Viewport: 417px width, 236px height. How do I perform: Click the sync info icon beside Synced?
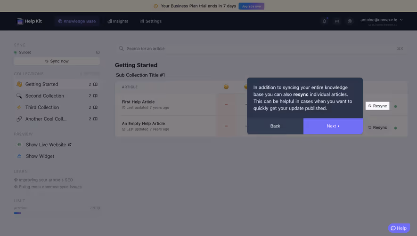pyautogui.click(x=98, y=53)
